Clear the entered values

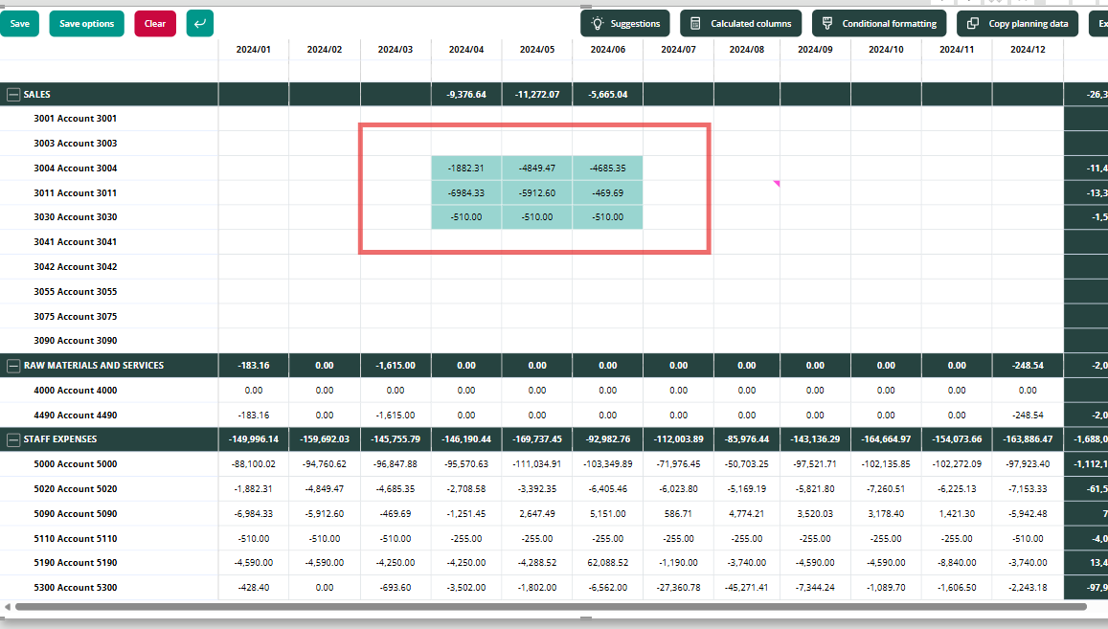[x=155, y=23]
